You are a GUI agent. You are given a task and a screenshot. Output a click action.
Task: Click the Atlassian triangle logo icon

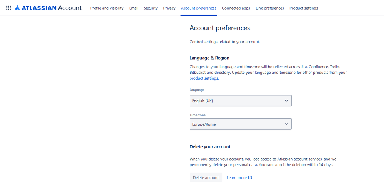pyautogui.click(x=17, y=8)
